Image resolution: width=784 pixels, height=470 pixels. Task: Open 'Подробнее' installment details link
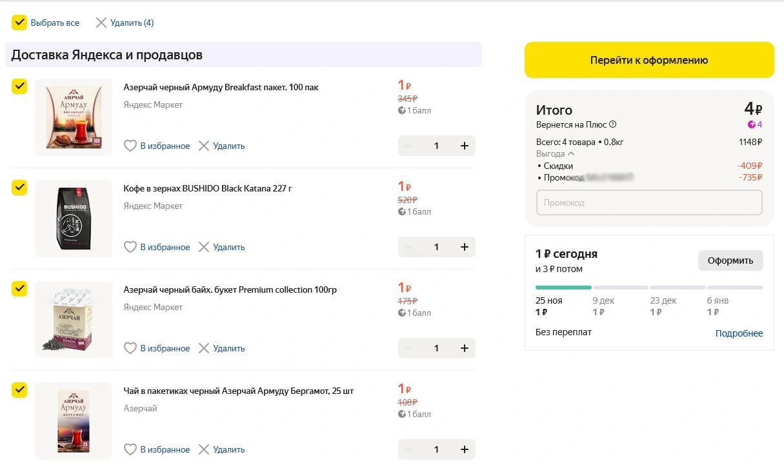tap(739, 333)
